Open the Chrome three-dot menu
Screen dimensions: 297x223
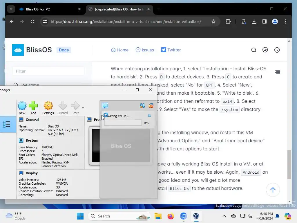click(x=285, y=21)
